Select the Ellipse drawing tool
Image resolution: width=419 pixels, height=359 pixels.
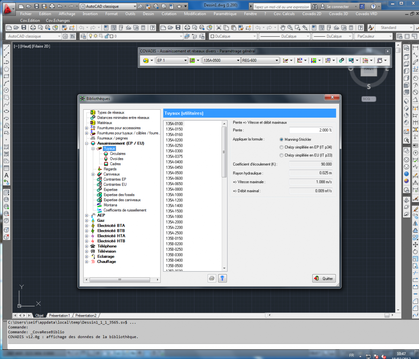coord(6,111)
